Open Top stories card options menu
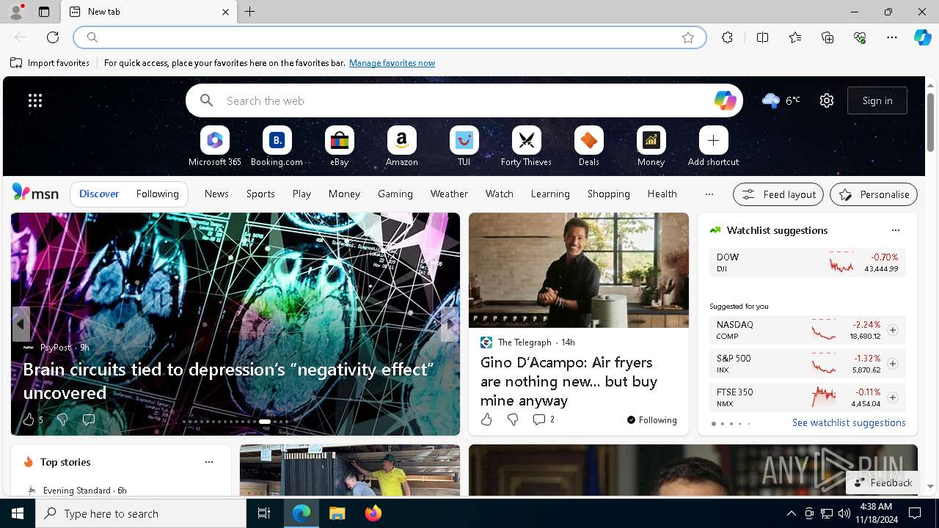Image resolution: width=939 pixels, height=528 pixels. click(x=209, y=462)
